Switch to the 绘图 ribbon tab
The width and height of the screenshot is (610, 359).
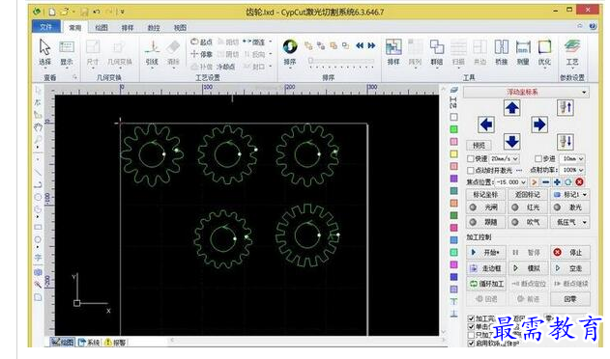click(102, 28)
